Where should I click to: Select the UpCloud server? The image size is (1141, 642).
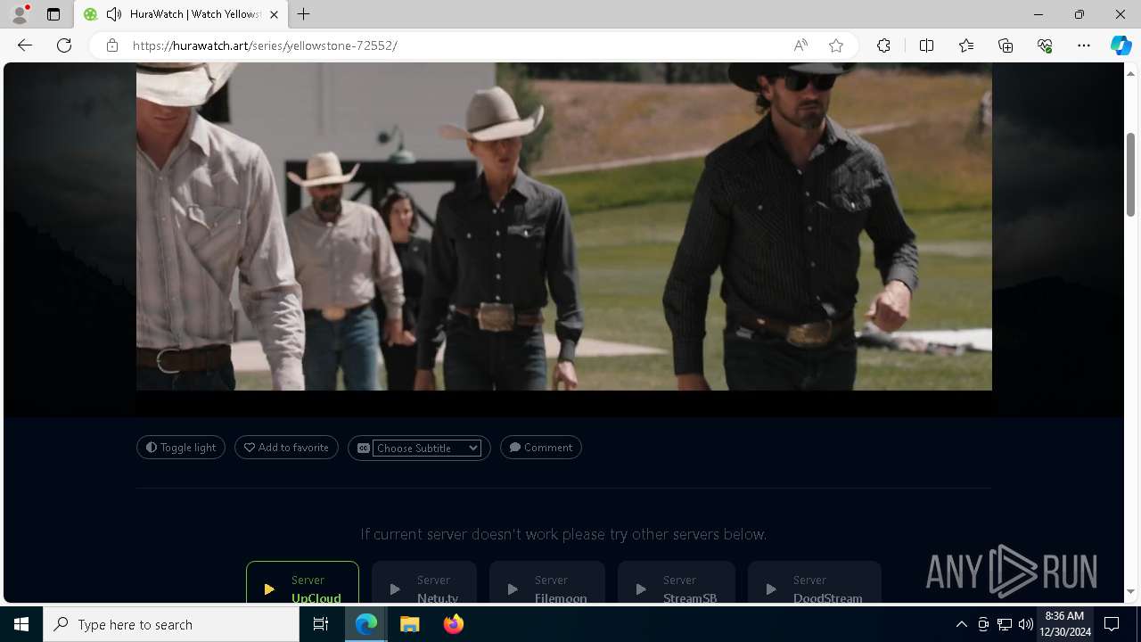(302, 582)
